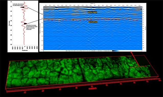
Task: Click the red dashed permafrost table line in radargram
Action: [x=90, y=20]
